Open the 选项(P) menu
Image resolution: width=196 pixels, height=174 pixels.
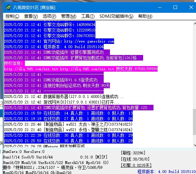(x=49, y=16)
